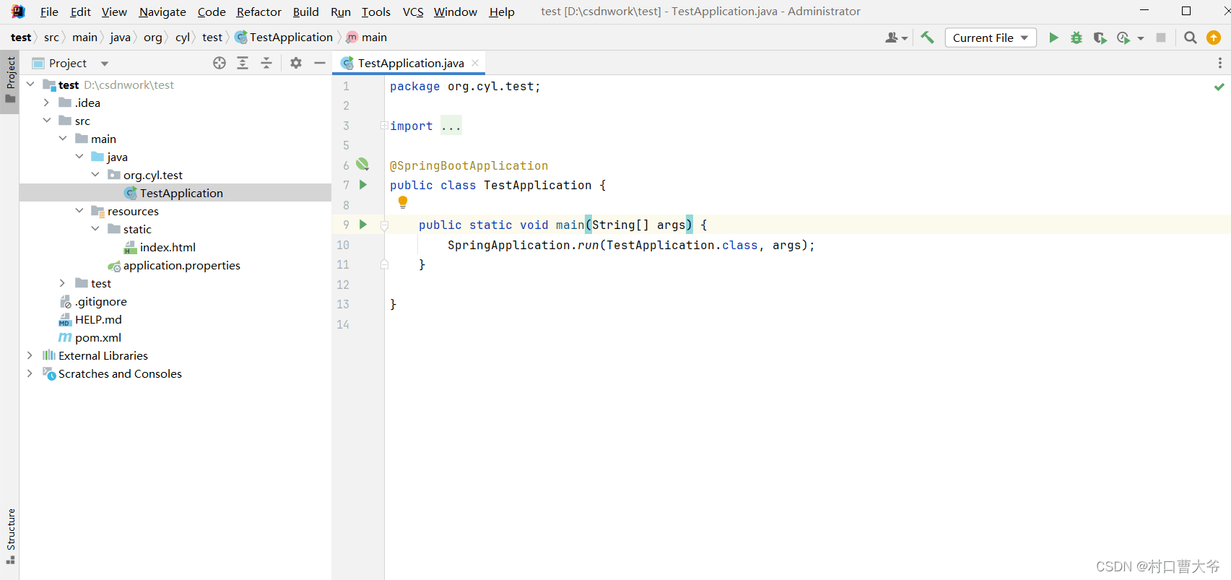Open Project panel gear options
This screenshot has width=1231, height=580.
[x=296, y=63]
